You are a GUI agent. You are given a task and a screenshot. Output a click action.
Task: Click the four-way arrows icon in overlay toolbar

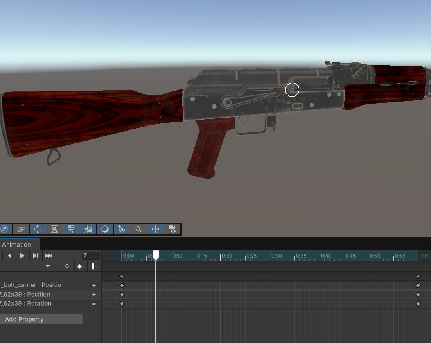pos(38,229)
